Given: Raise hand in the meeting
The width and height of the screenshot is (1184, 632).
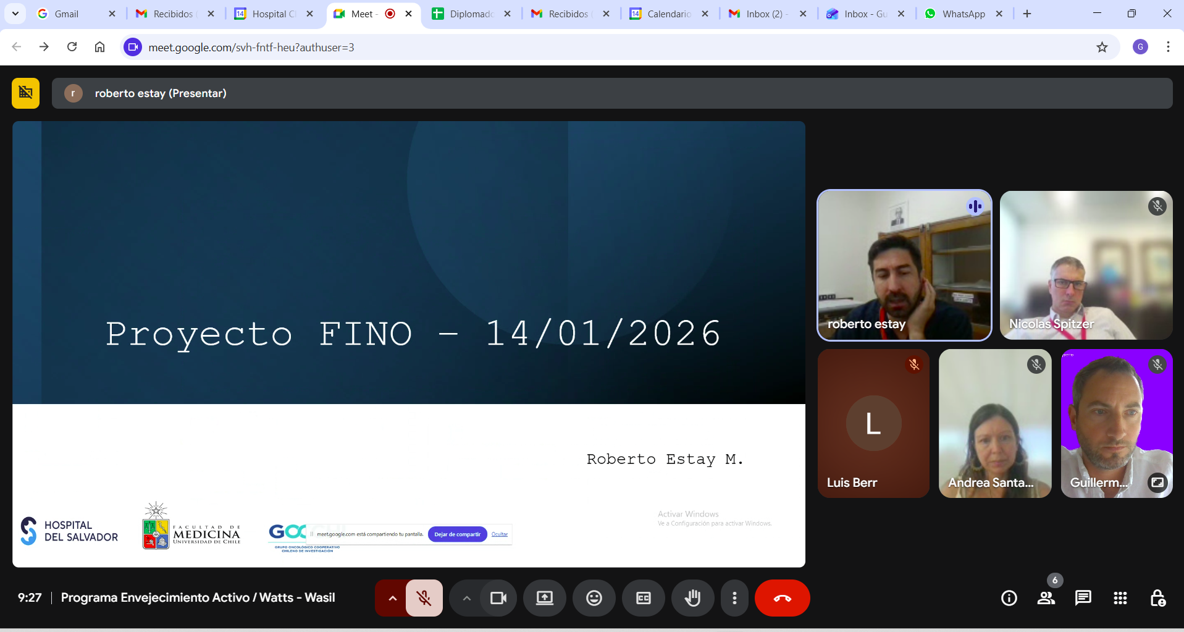Looking at the screenshot, I should pos(692,598).
